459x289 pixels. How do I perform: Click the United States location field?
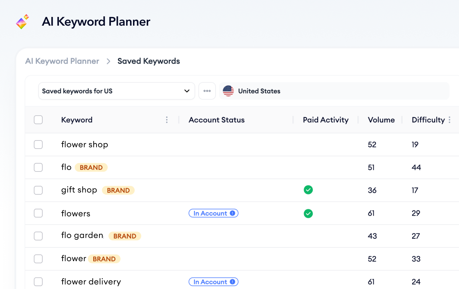tap(334, 91)
